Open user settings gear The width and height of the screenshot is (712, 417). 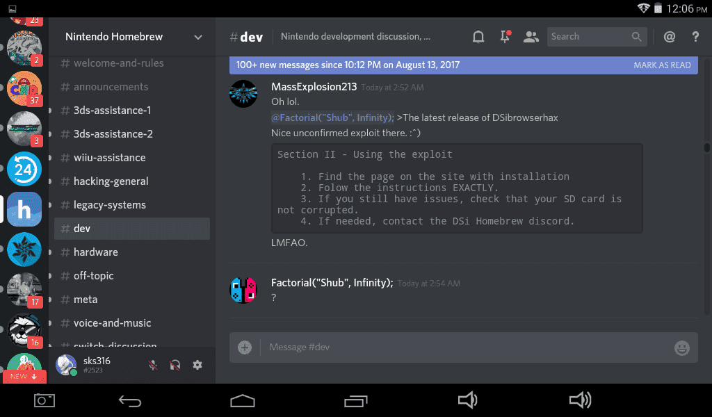click(197, 365)
